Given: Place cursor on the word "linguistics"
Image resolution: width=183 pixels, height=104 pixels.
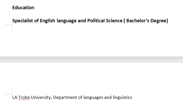Looking at the screenshot, I should pyautogui.click(x=122, y=98).
